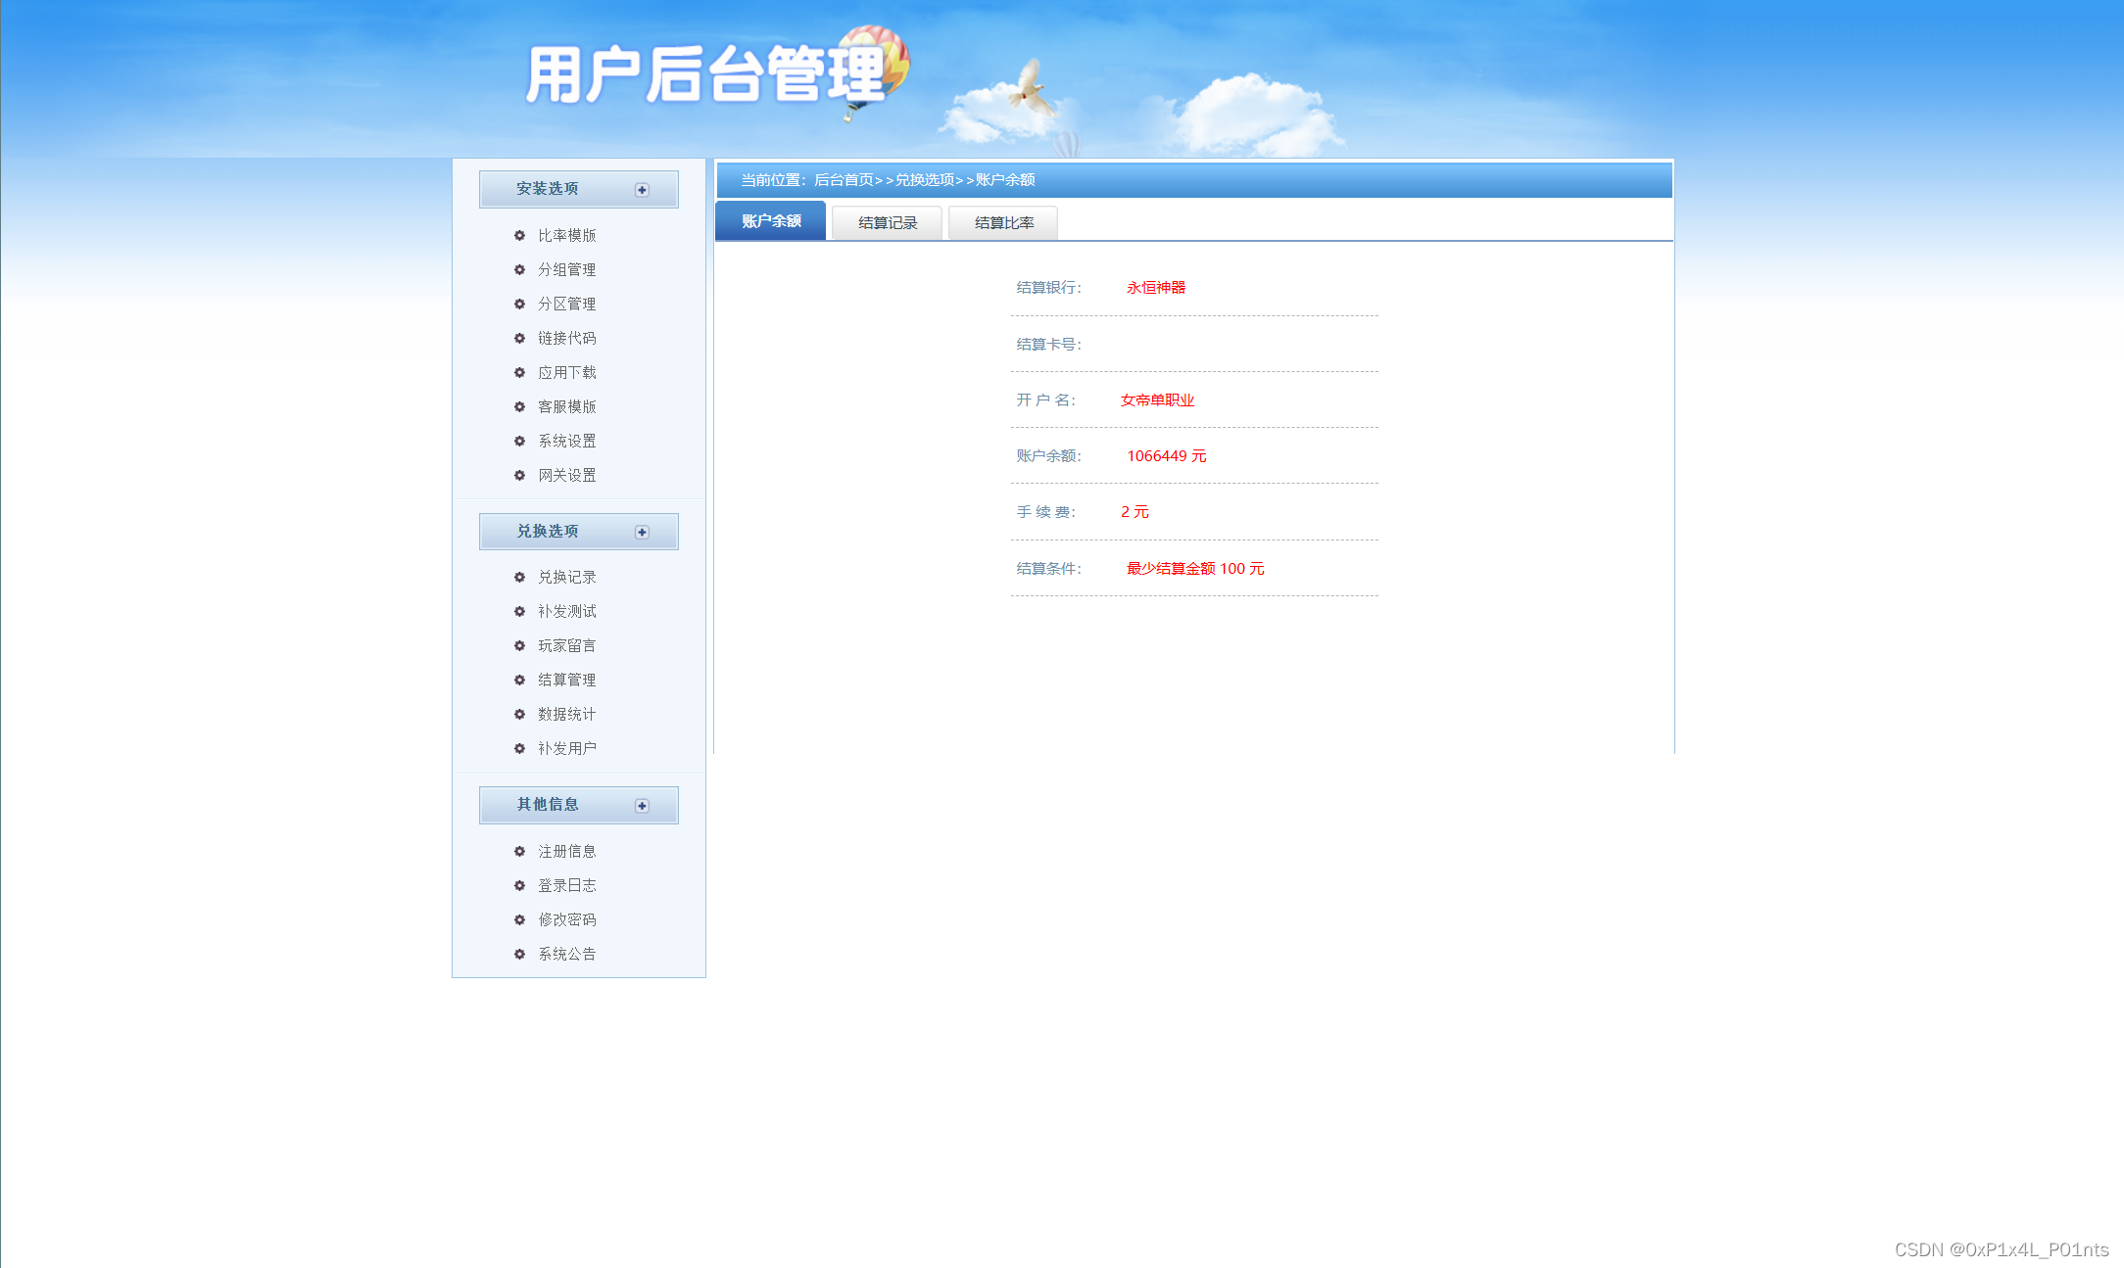Click the gear bullet beside 结算管理
This screenshot has height=1268, width=2124.
point(519,680)
